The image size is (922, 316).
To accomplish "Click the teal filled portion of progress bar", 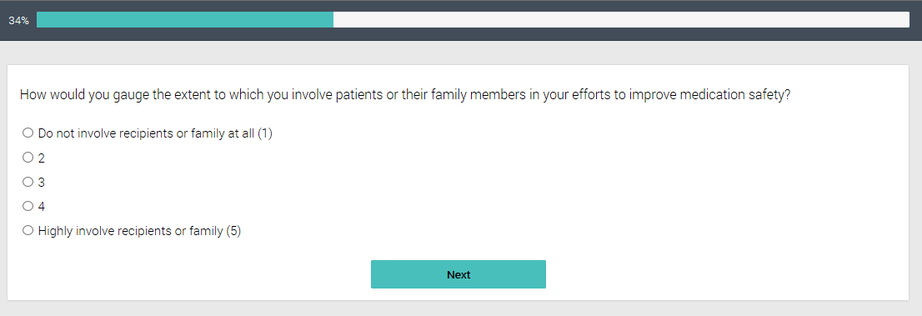I will (x=184, y=19).
